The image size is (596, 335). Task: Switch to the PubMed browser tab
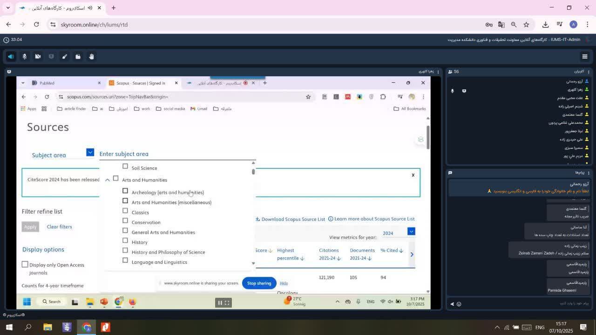pos(47,83)
